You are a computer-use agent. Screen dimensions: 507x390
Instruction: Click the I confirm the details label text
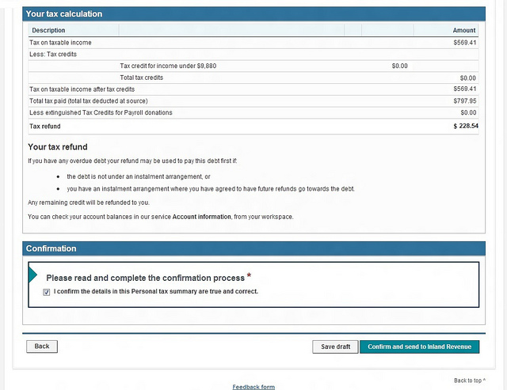tap(156, 292)
